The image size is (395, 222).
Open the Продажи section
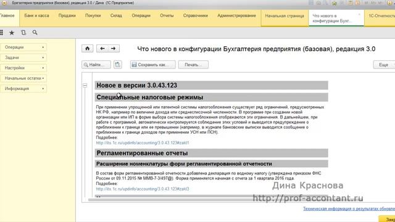(x=67, y=15)
